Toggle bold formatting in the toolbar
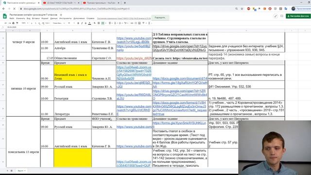The image size is (311, 175). 78,23
